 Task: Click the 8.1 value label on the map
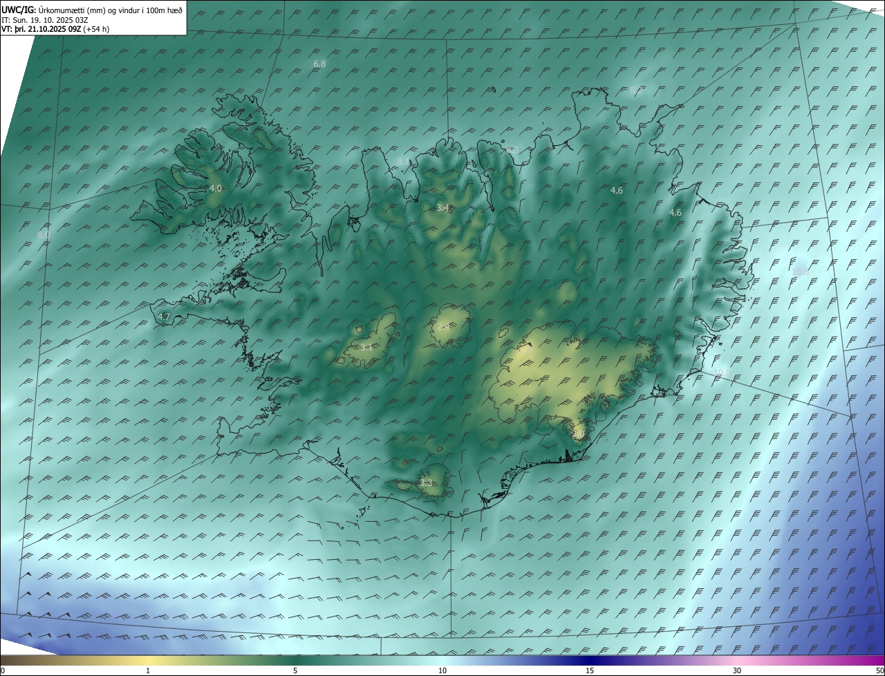[402, 162]
